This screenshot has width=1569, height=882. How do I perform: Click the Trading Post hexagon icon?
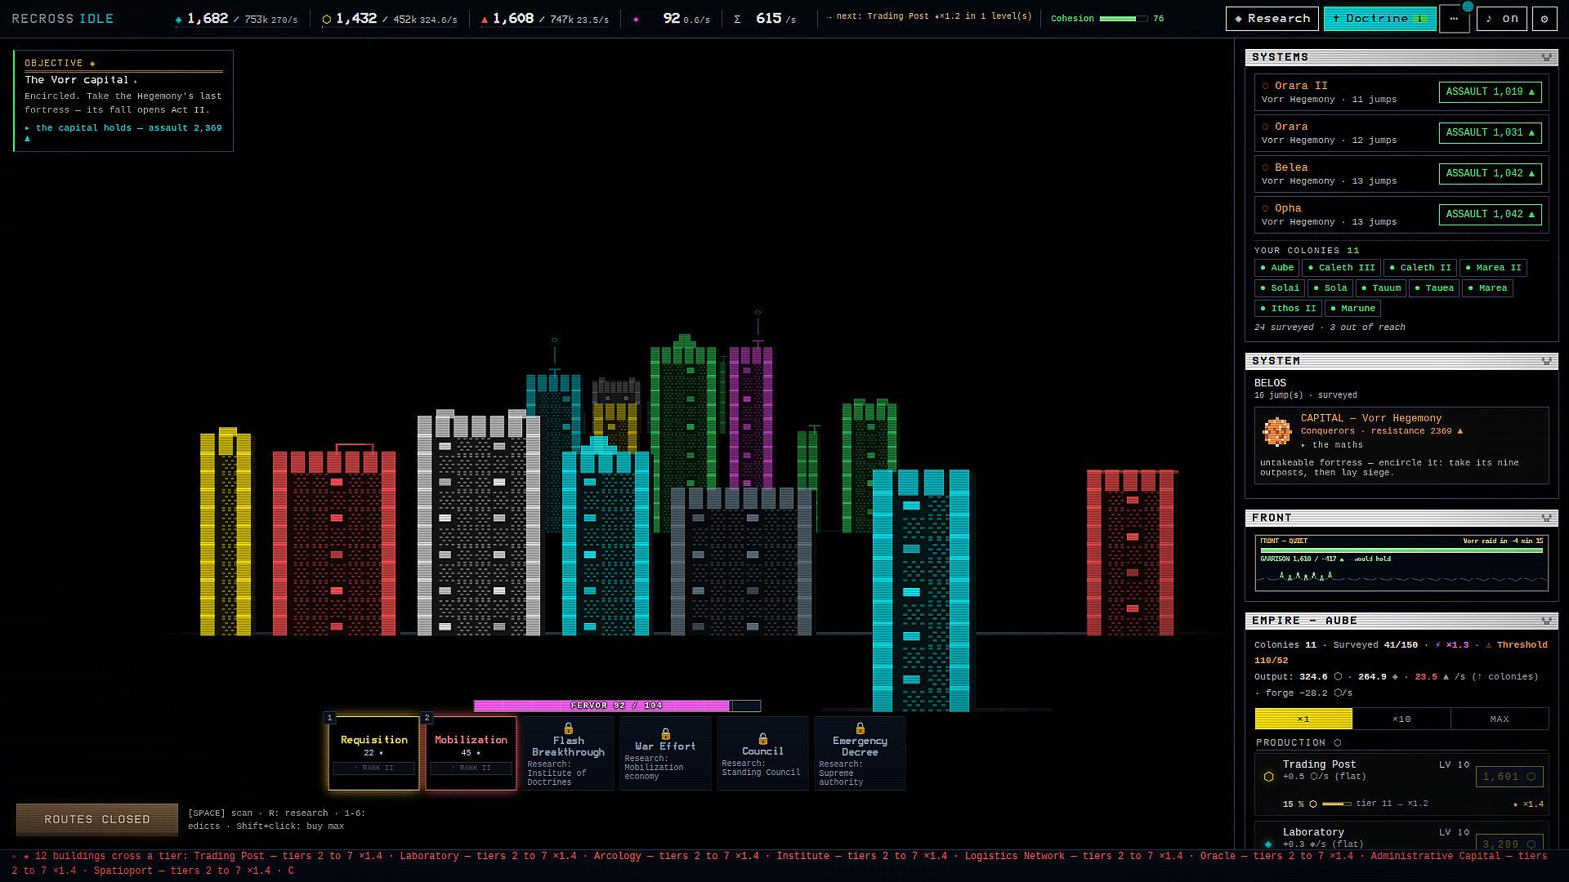1268,777
